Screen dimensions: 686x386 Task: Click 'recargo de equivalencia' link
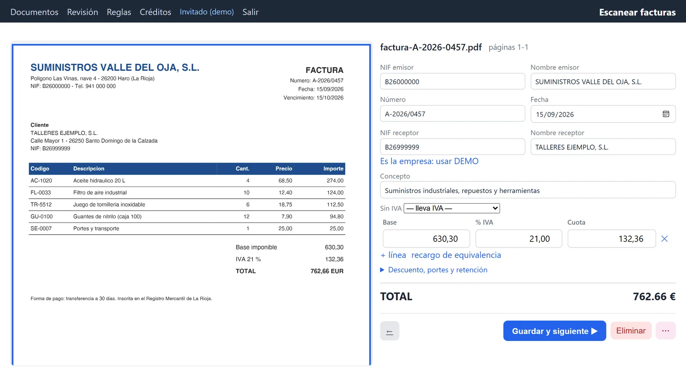point(456,255)
